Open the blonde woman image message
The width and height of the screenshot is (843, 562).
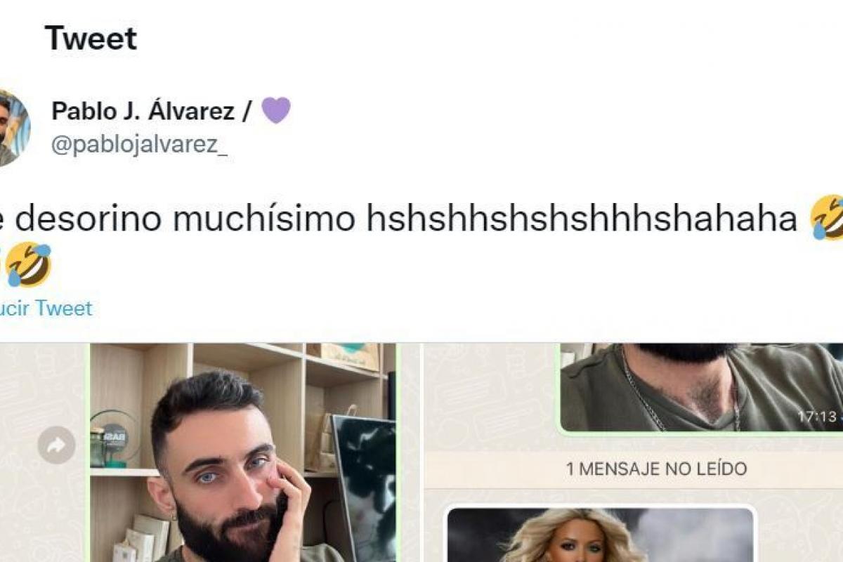[x=601, y=535]
